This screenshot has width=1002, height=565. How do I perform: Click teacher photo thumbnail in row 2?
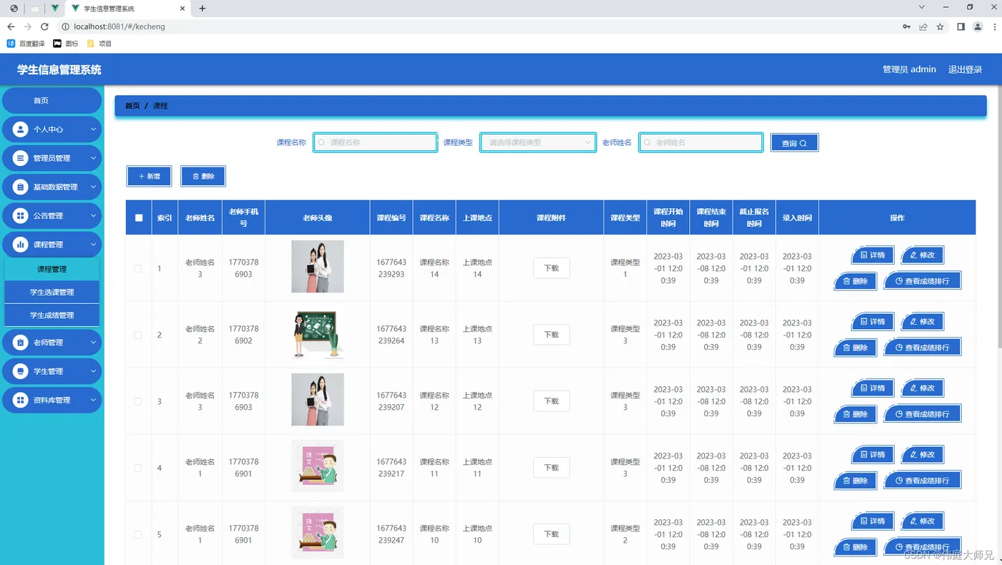(318, 333)
